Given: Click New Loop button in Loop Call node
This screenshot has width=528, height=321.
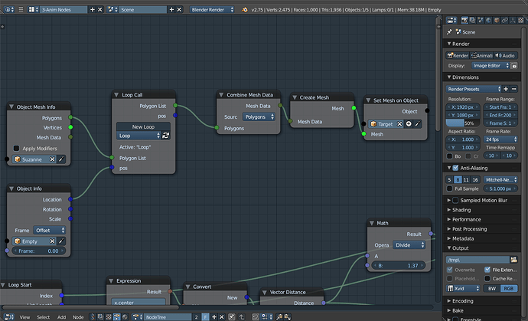Looking at the screenshot, I should pos(143,126).
